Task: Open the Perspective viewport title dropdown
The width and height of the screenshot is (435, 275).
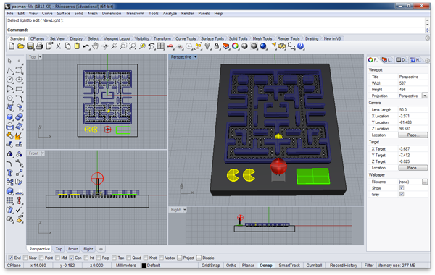Action: pyautogui.click(x=195, y=57)
